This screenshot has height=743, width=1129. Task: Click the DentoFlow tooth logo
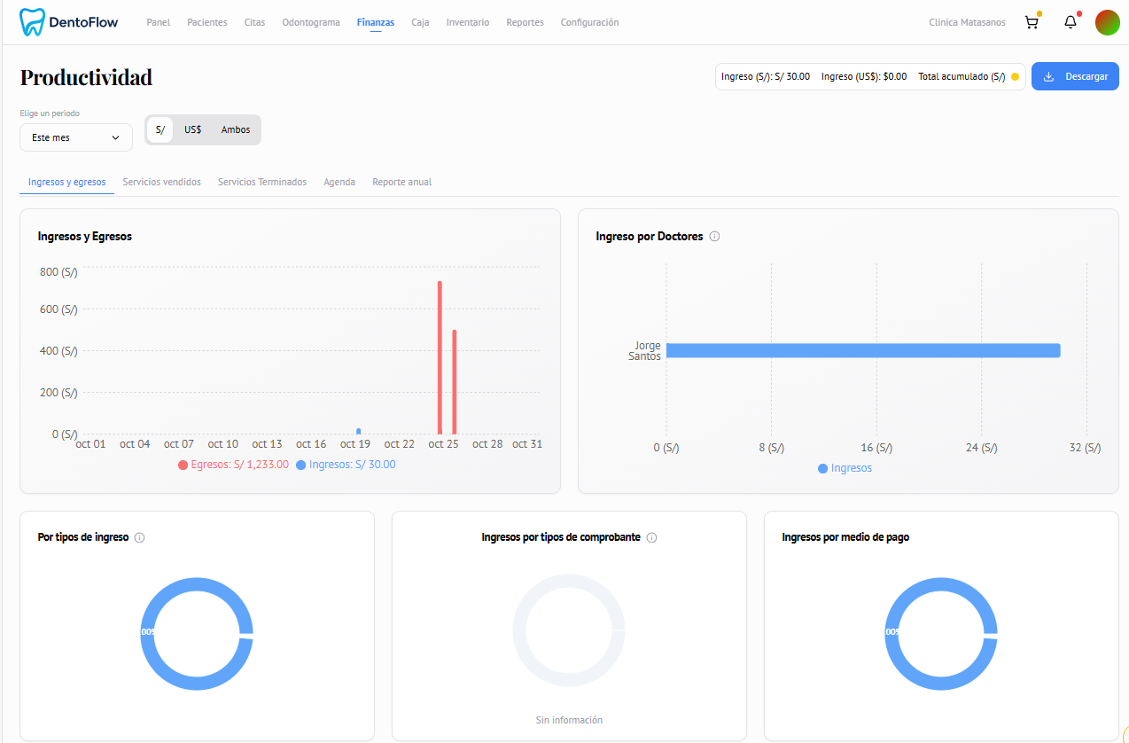[x=33, y=21]
